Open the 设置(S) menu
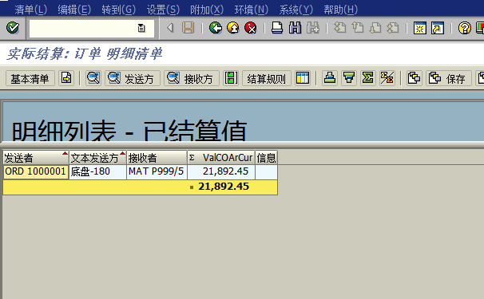Viewport: 484px width, 299px height. [163, 10]
